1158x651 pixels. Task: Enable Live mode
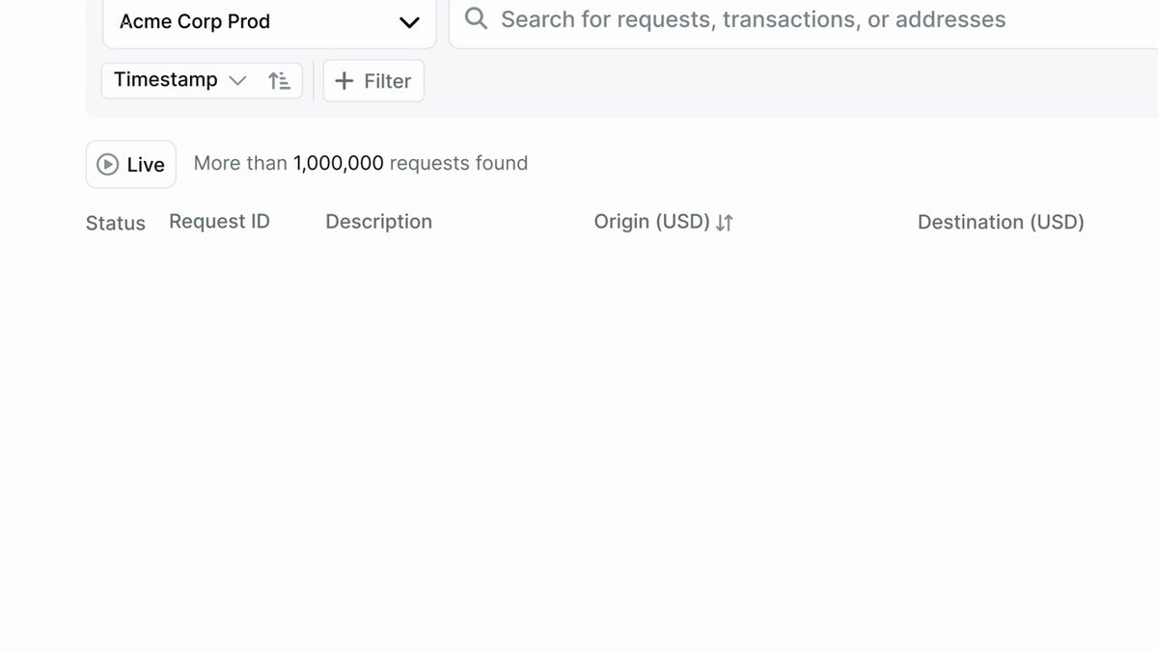pos(131,164)
